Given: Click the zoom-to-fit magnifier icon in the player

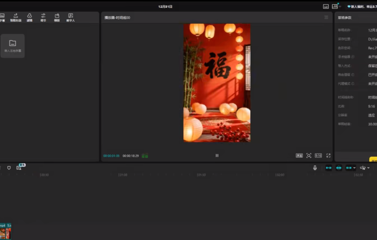Looking at the screenshot, I should click(x=309, y=155).
